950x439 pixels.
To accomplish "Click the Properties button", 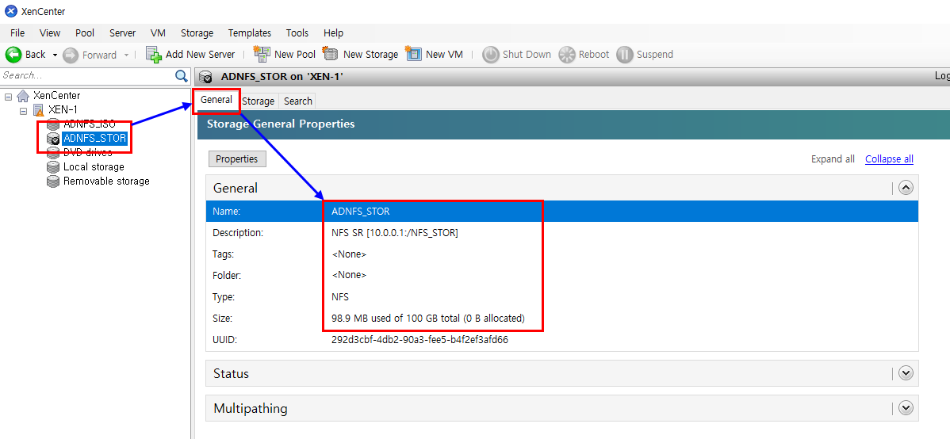I will pyautogui.click(x=237, y=158).
